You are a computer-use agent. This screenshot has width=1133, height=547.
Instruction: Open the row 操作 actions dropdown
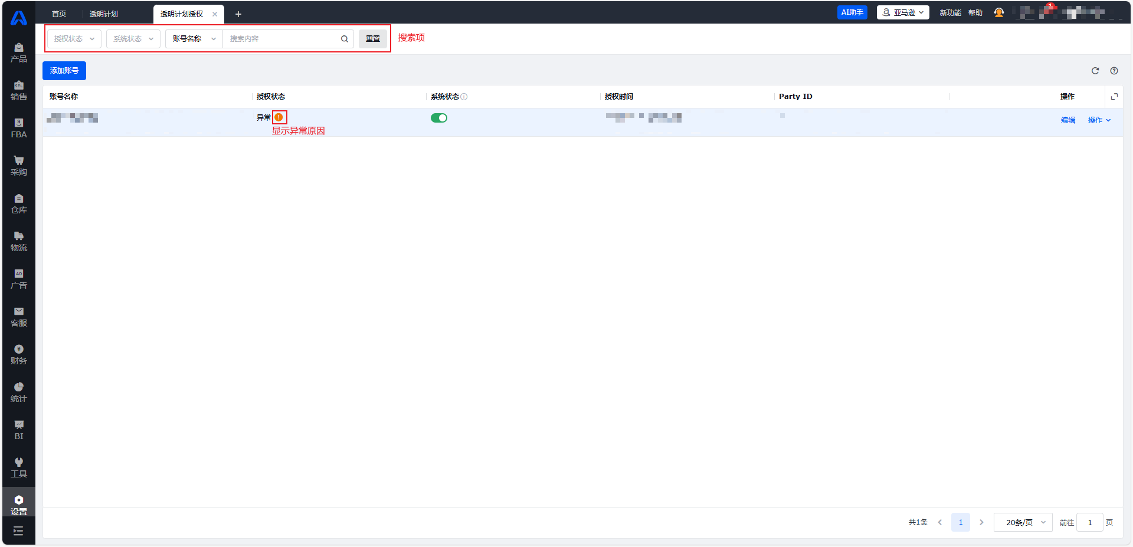point(1099,120)
